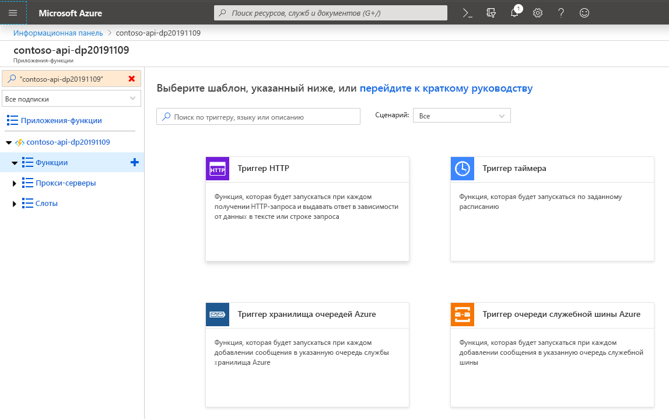Click the HTTP trigger purple icon
Screen dimensions: 669x419
218,169
